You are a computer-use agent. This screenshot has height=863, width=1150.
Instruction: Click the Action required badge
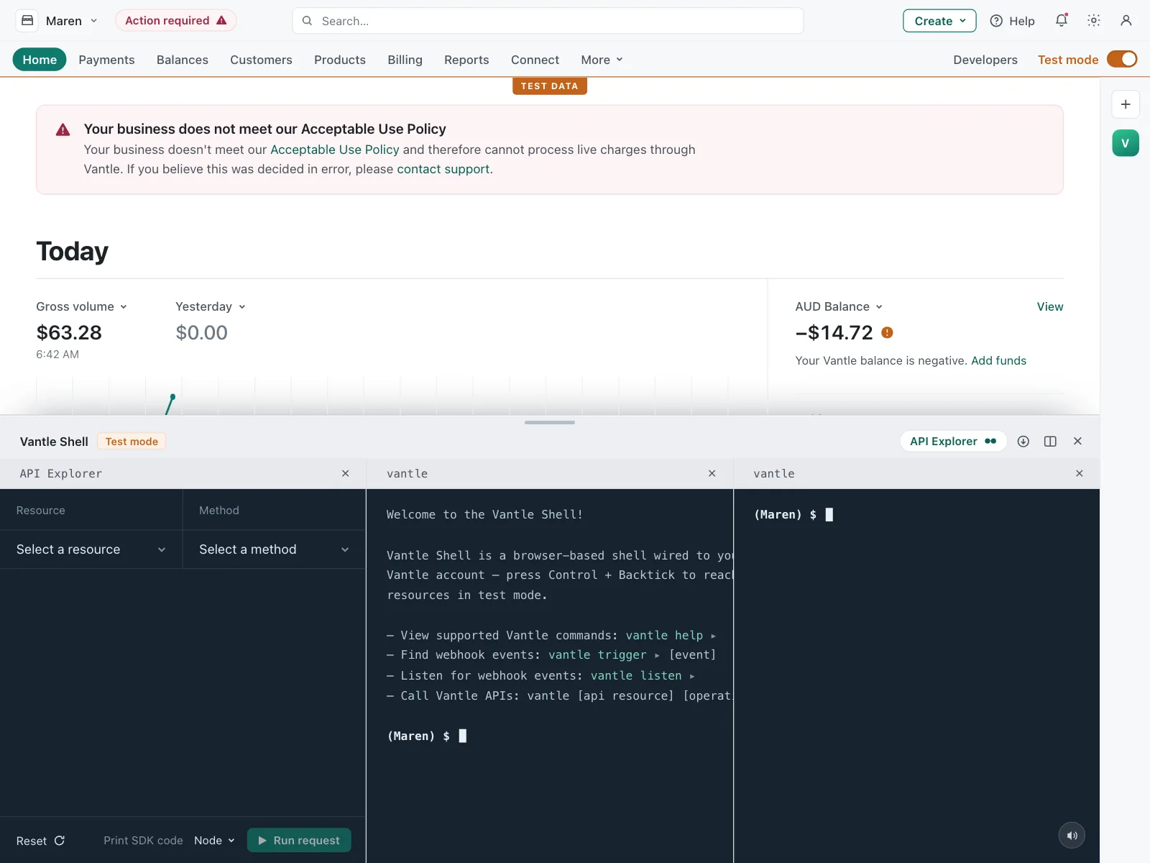point(175,21)
